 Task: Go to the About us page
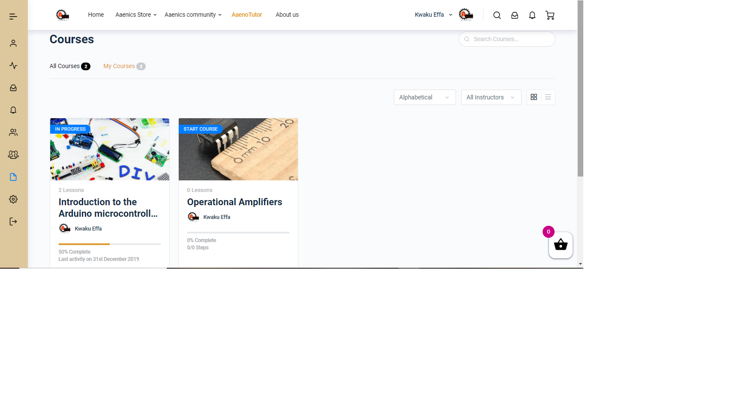click(287, 15)
